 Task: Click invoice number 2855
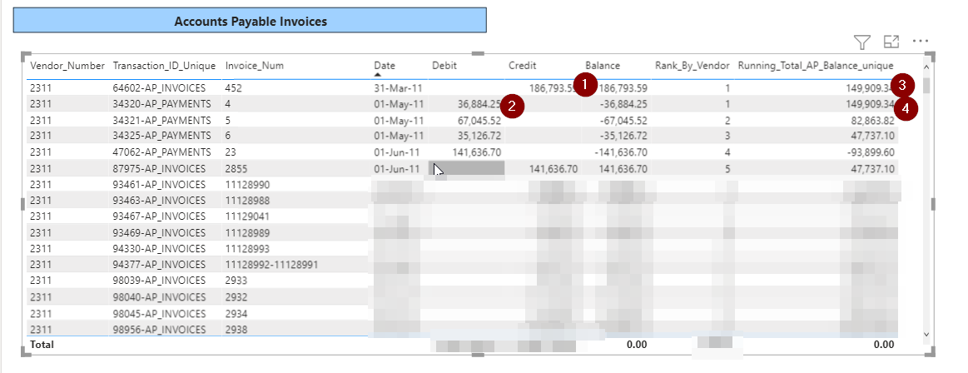236,168
